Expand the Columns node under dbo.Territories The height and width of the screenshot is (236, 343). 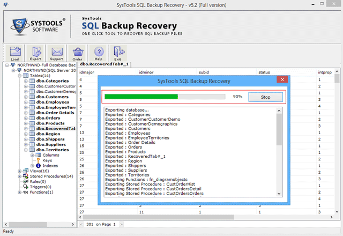point(32,155)
